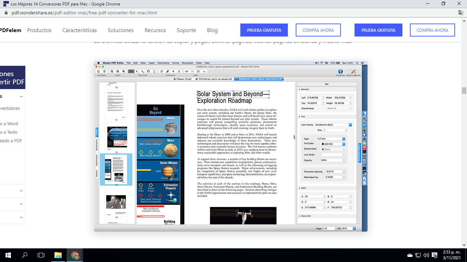The image size is (467, 262).
Task: Insert a hyperlink with the chain icon
Action: pyautogui.click(x=187, y=71)
